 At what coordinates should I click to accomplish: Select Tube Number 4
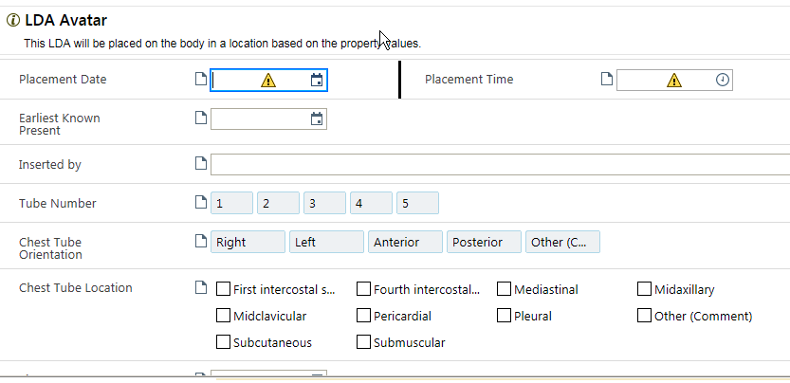372,203
